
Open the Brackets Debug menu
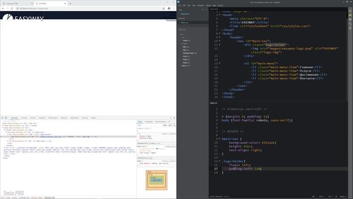coord(208,6)
